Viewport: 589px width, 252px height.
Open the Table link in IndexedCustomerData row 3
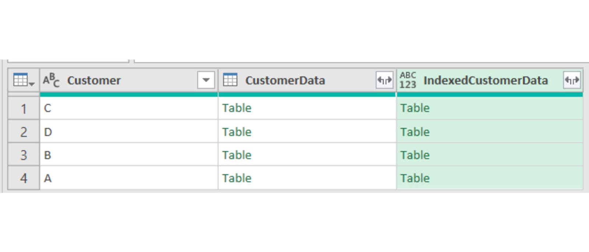tap(415, 155)
